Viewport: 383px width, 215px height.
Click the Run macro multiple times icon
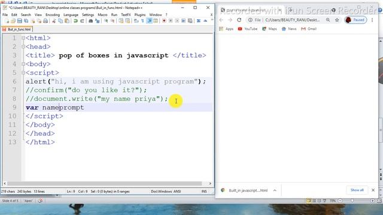click(x=184, y=21)
